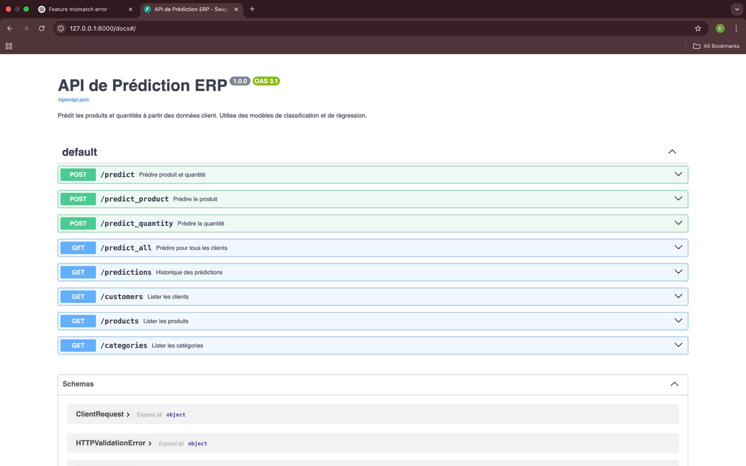Open a new browser tab

coord(252,9)
